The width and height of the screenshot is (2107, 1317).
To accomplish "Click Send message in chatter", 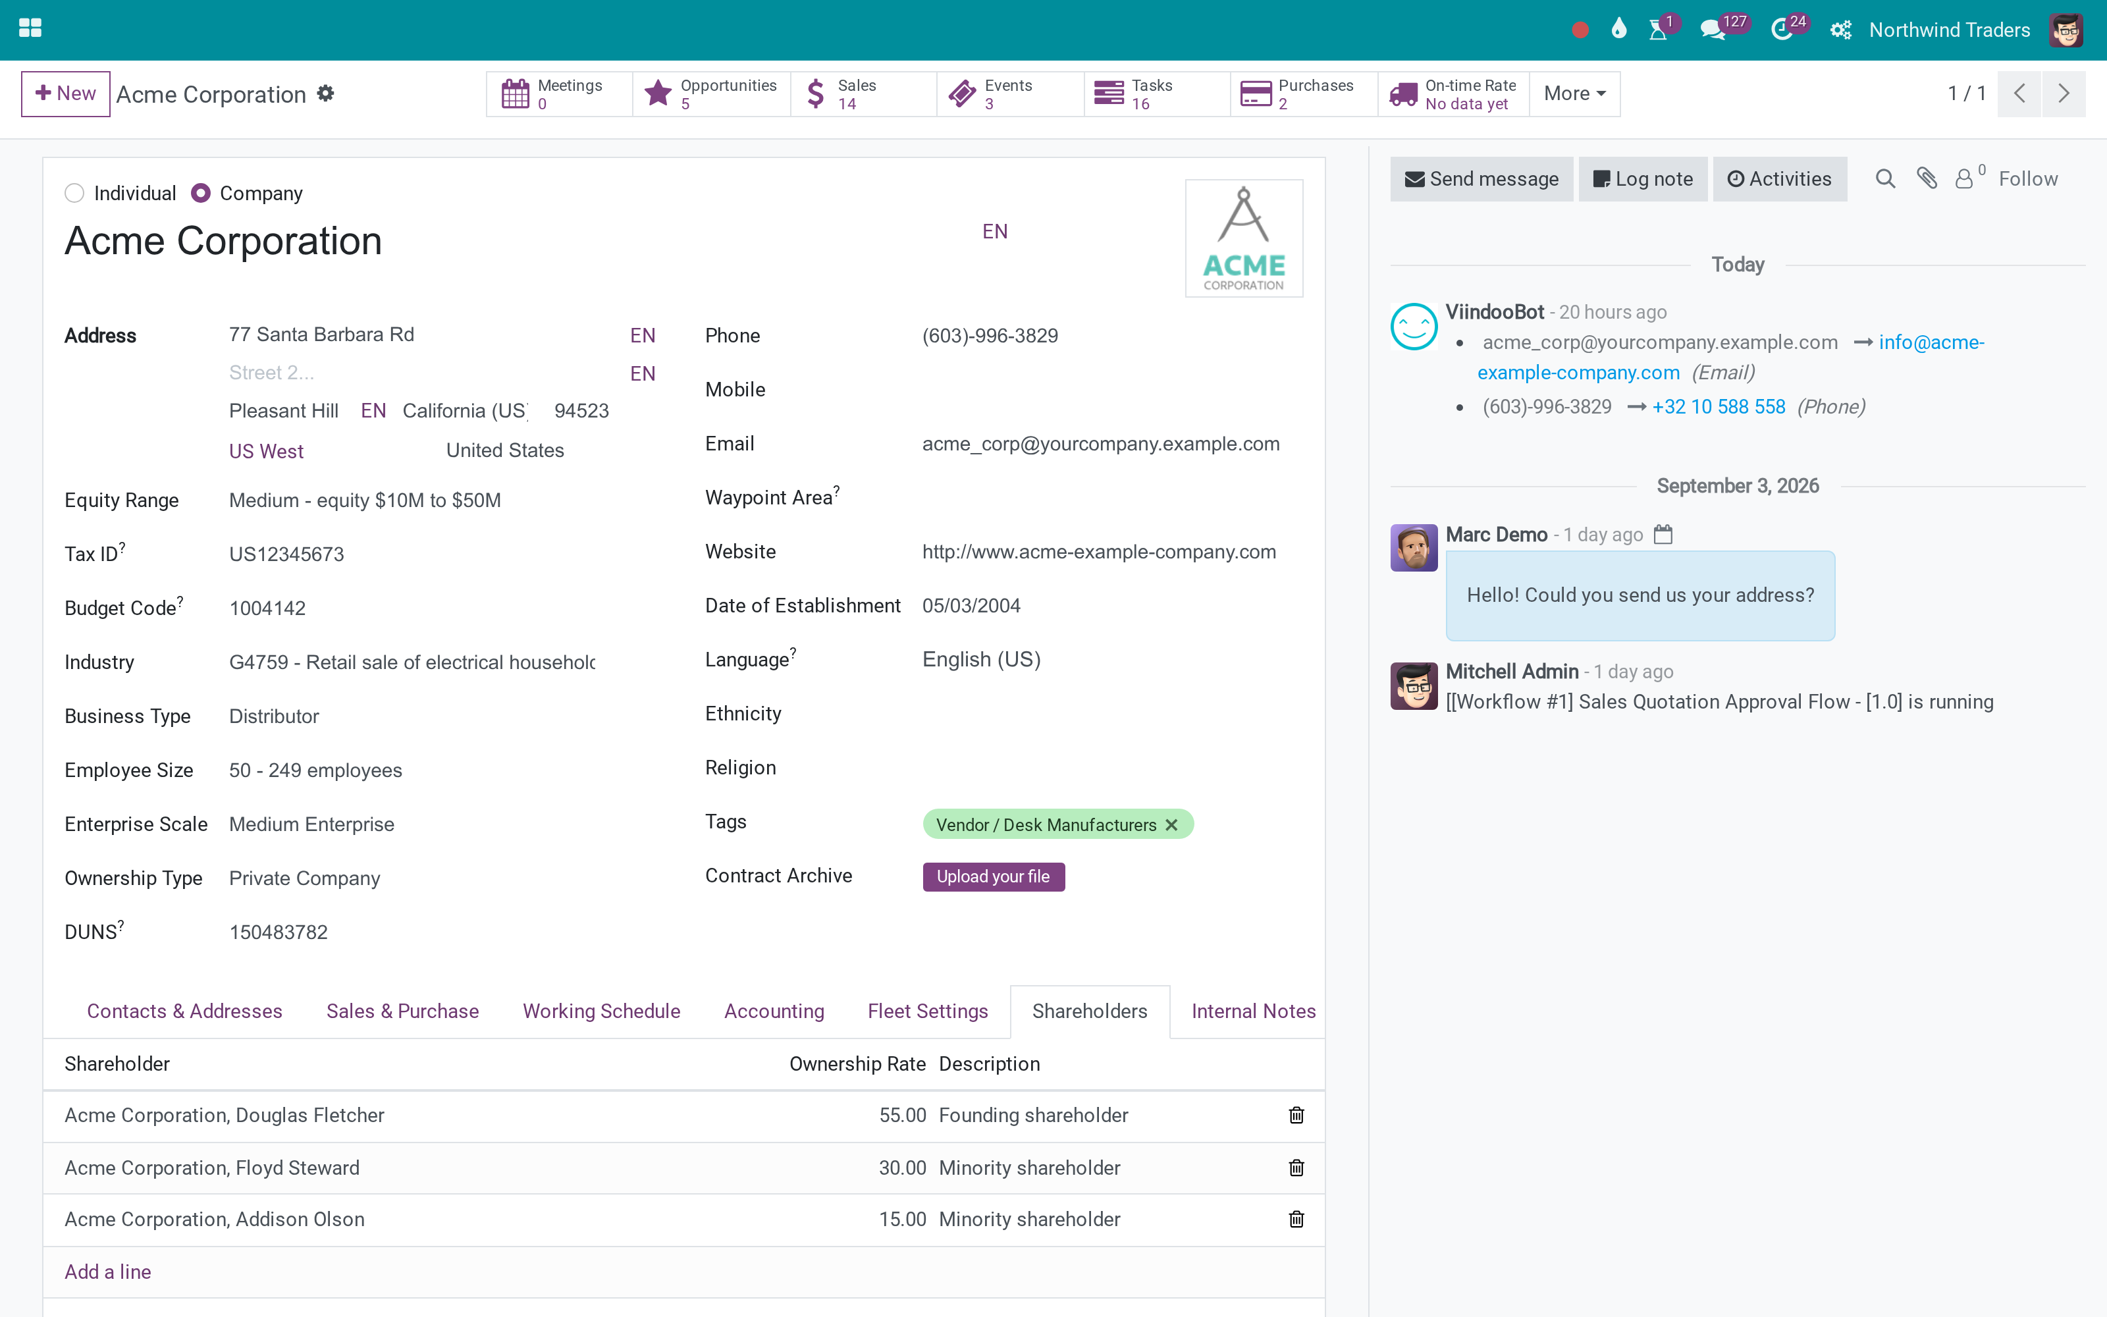I will (x=1482, y=179).
